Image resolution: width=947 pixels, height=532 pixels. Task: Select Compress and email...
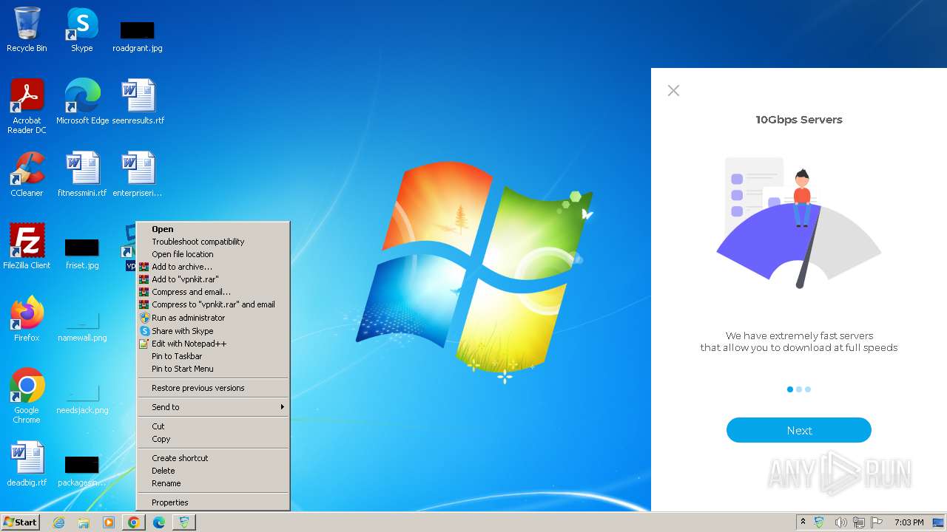(213, 292)
